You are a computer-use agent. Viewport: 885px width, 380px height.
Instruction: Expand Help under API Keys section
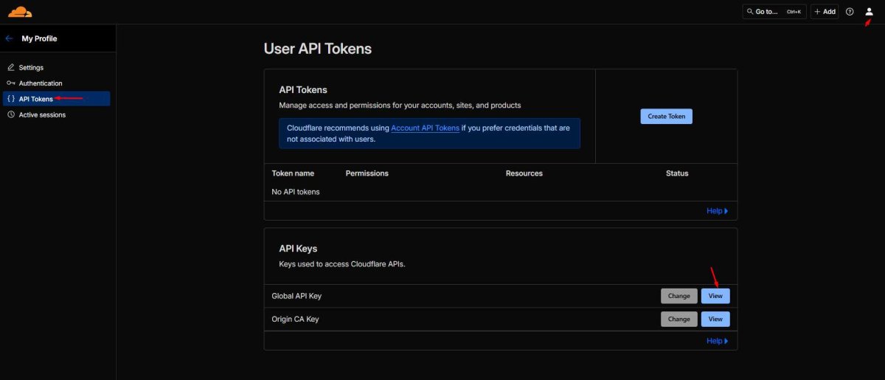point(717,341)
